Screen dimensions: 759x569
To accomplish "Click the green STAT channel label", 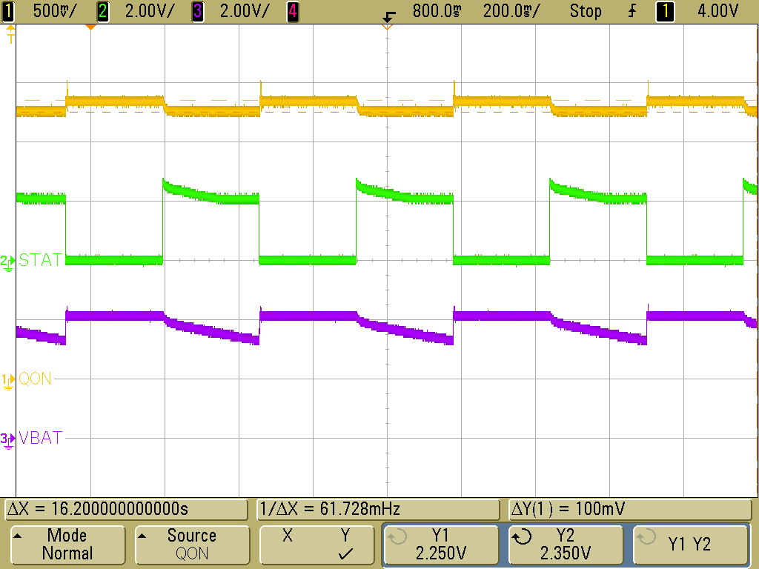I will pos(41,260).
